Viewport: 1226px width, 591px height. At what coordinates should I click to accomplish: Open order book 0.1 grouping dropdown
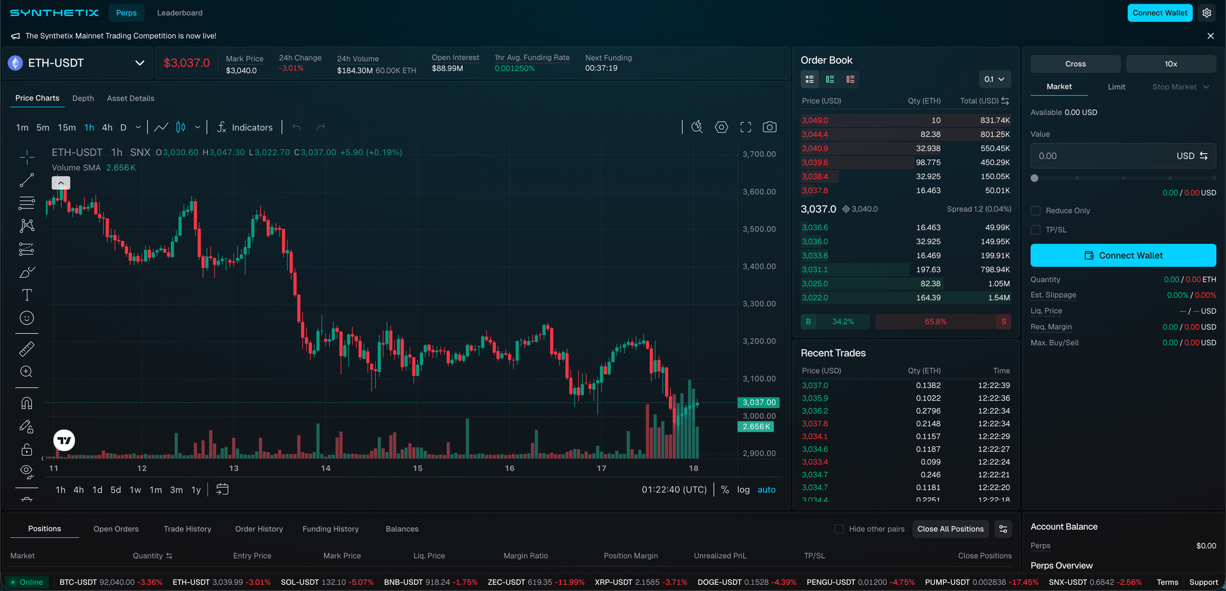point(994,79)
